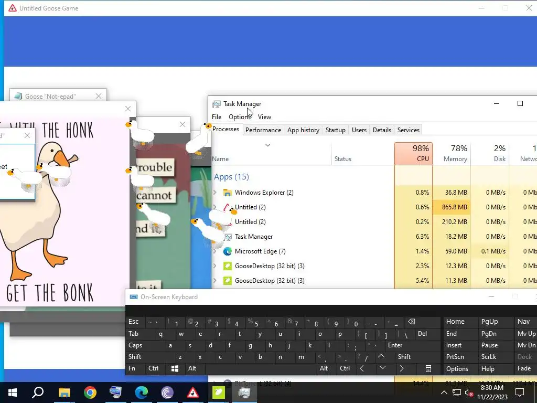Click sort chevron above Name column
The height and width of the screenshot is (403, 537).
click(268, 146)
